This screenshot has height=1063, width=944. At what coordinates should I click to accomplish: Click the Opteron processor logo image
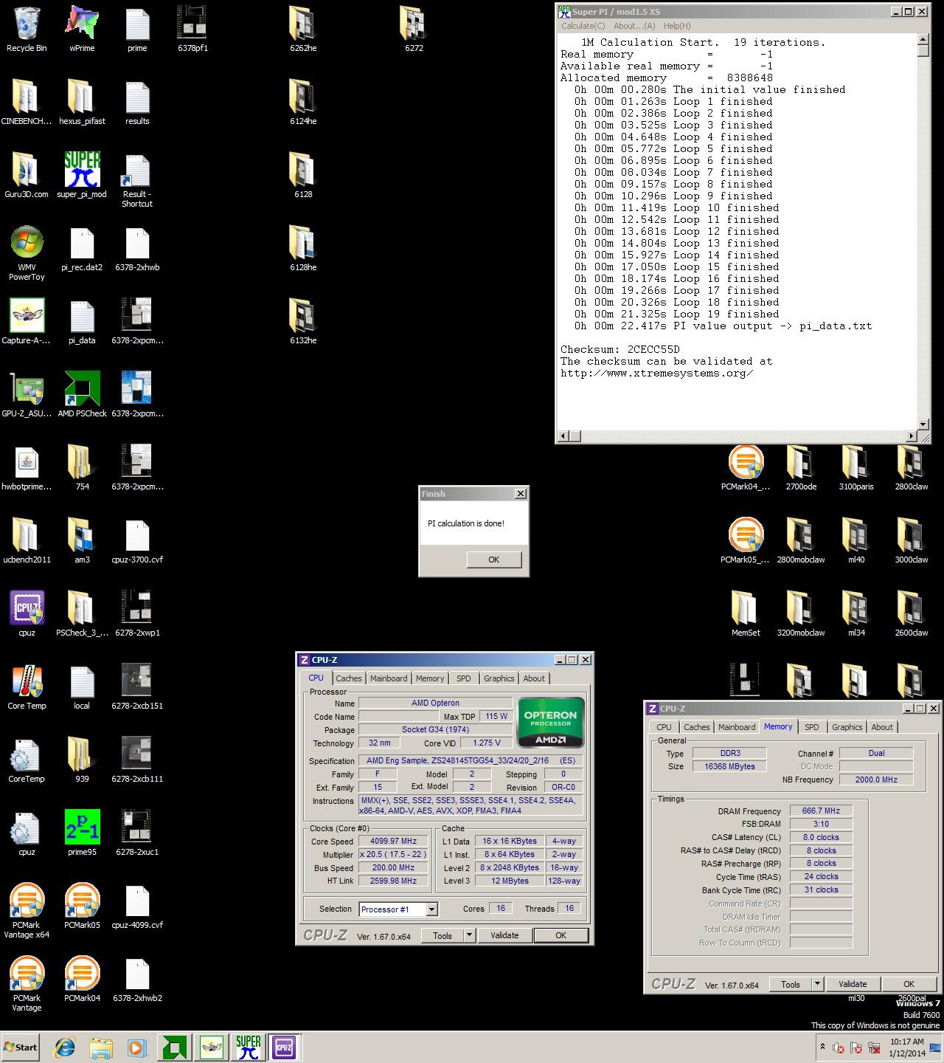click(551, 723)
